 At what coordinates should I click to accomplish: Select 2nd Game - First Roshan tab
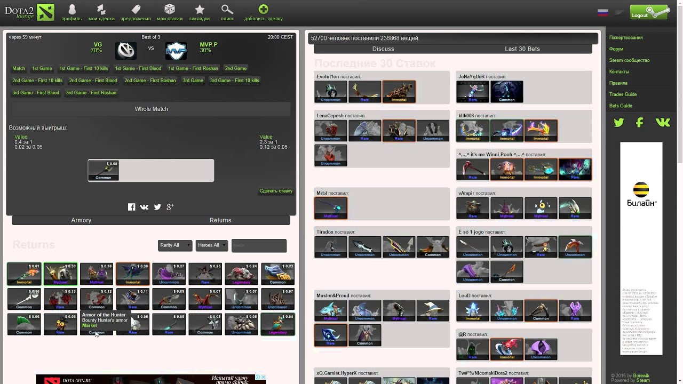point(150,81)
